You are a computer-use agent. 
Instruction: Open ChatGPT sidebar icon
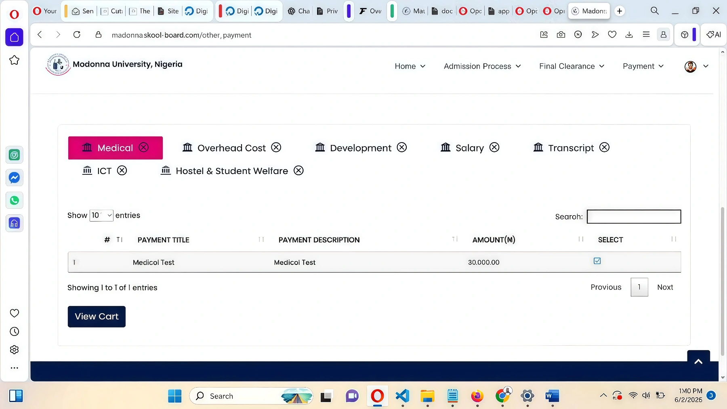[14, 155]
